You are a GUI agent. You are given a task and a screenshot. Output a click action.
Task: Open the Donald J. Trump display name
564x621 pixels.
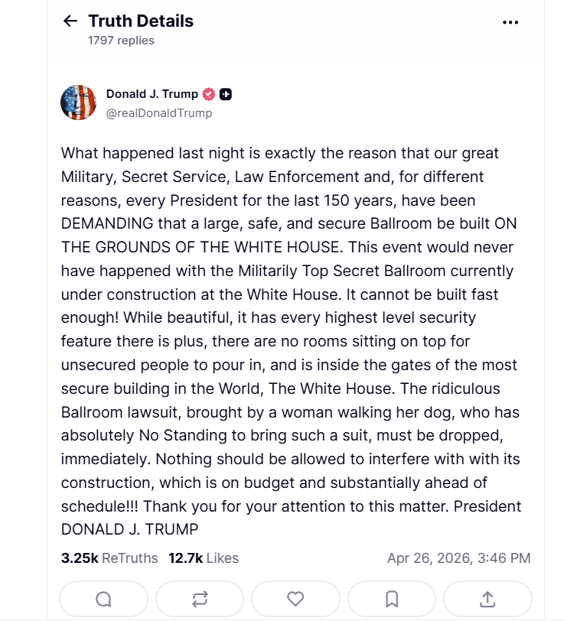pyautogui.click(x=152, y=94)
